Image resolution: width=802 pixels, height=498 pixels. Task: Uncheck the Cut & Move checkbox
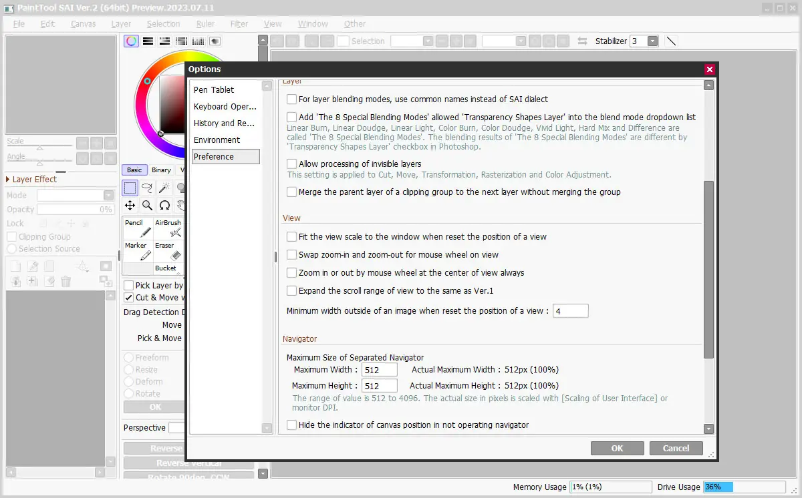129,297
